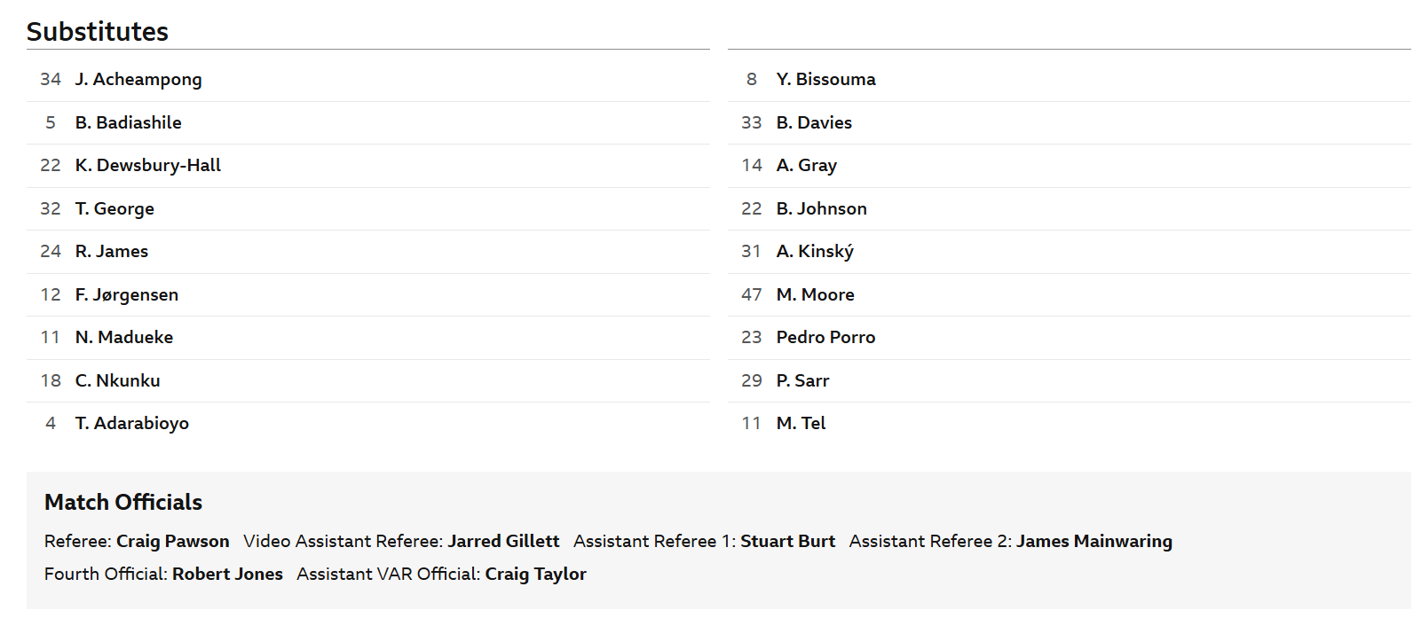The image size is (1421, 618).
Task: Select A. Kinský in substitutes
Action: click(x=815, y=252)
